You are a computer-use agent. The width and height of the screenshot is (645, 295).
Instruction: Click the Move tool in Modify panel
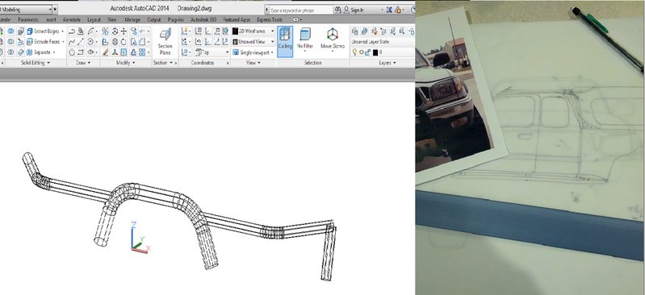(x=124, y=31)
